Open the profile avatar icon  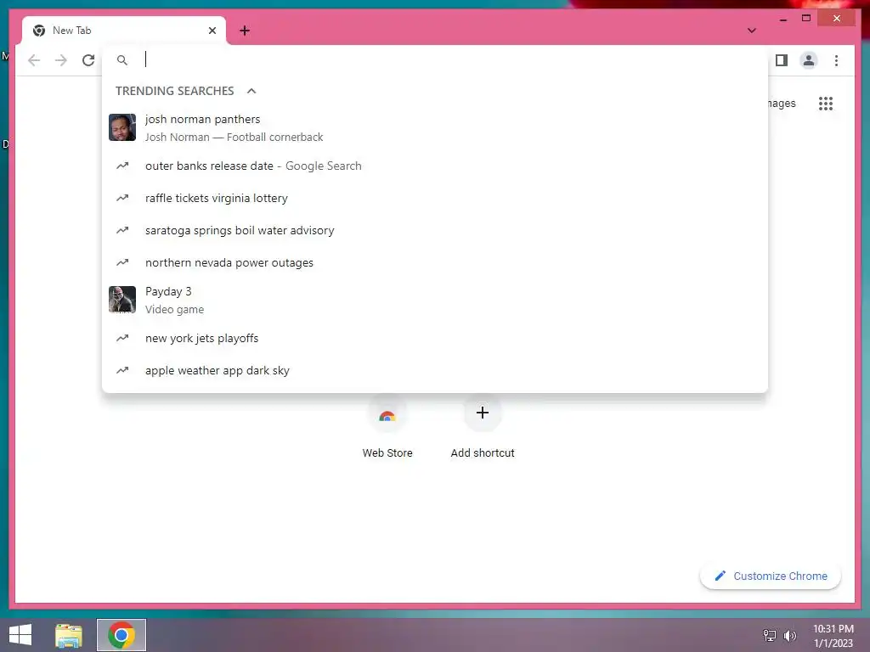[809, 60]
